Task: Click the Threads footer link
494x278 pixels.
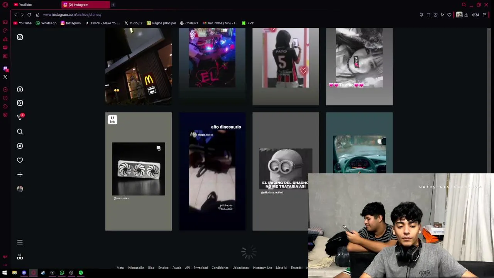Action: [296, 268]
